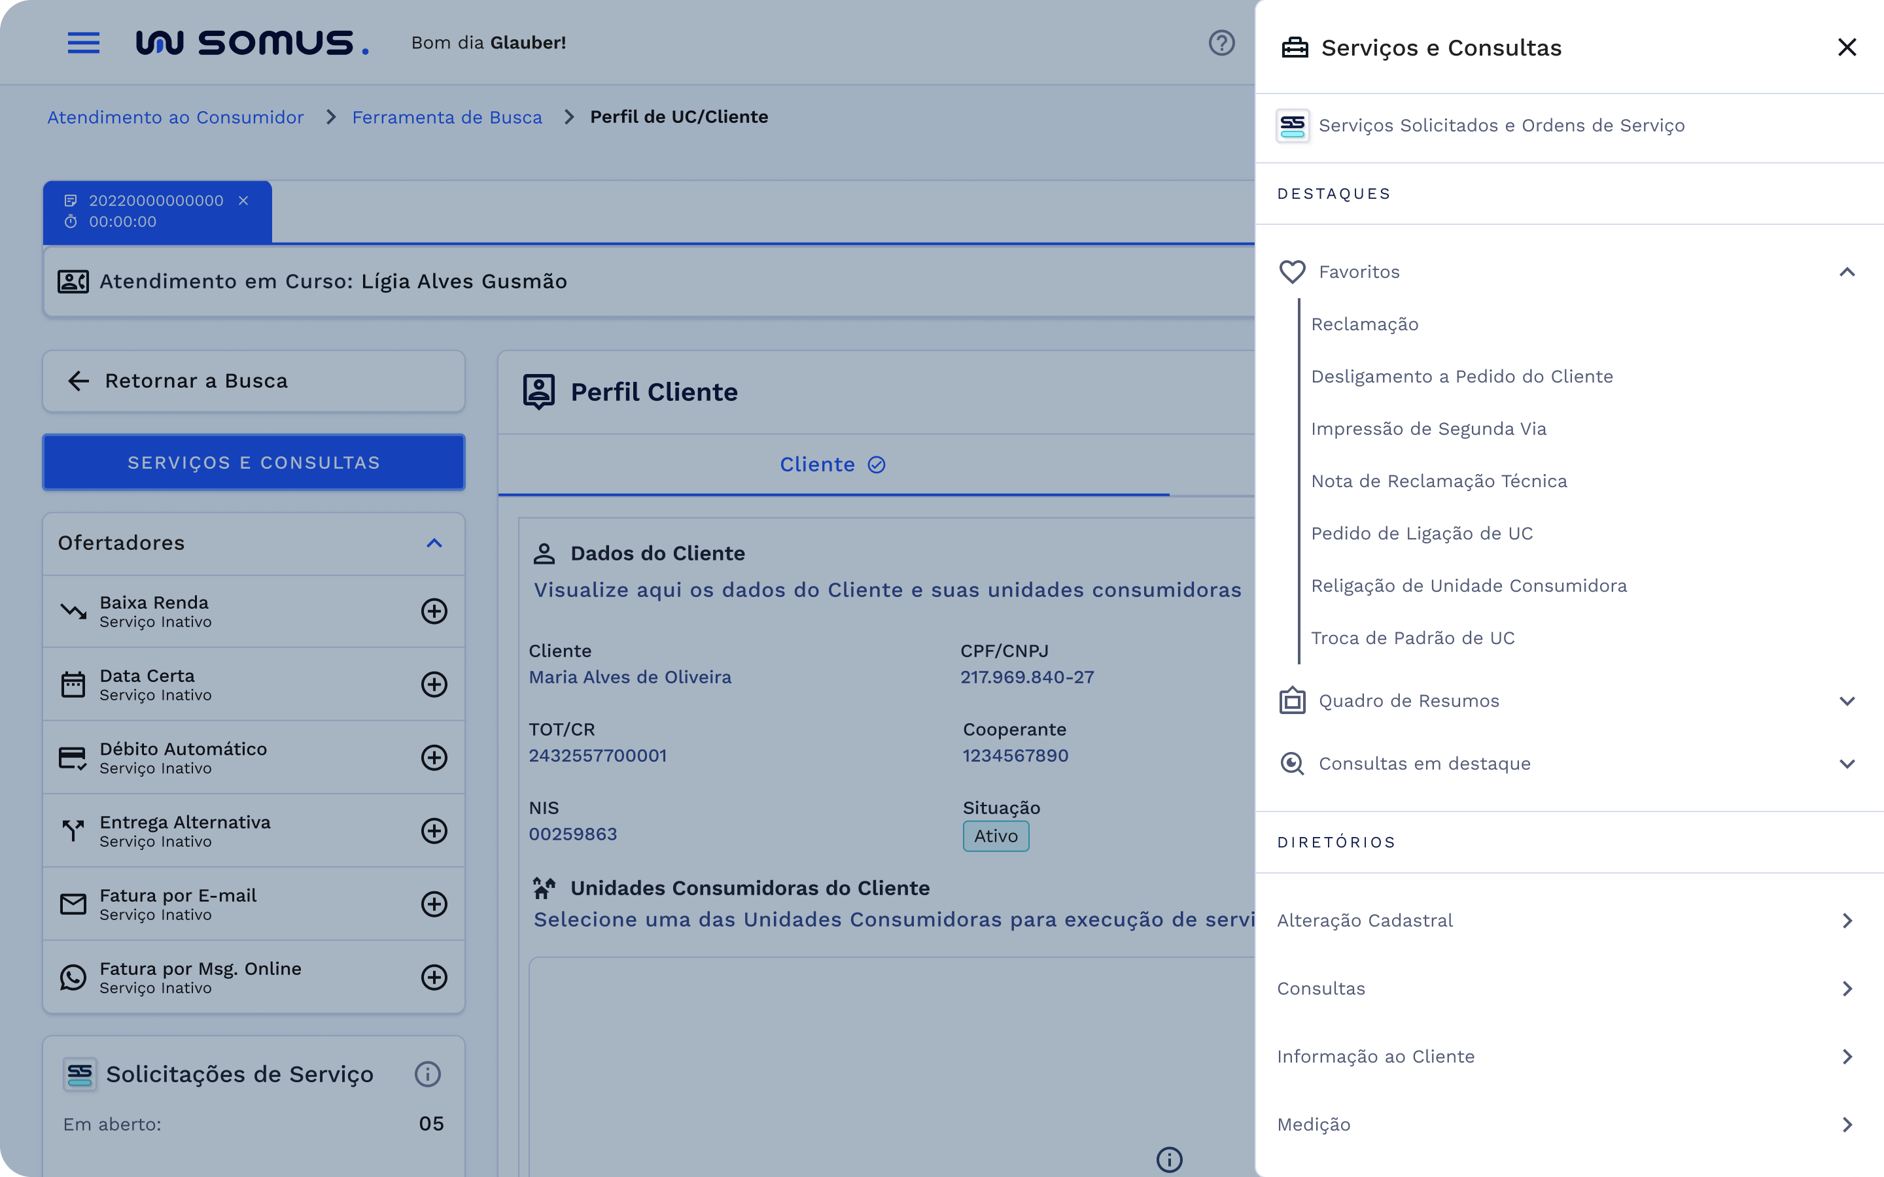
Task: Collapse the Favoritos section
Action: pos(1847,271)
